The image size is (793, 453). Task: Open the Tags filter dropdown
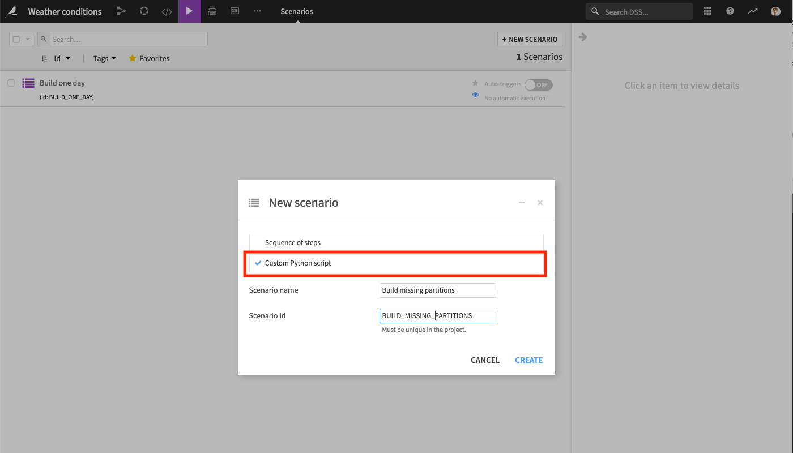(104, 58)
